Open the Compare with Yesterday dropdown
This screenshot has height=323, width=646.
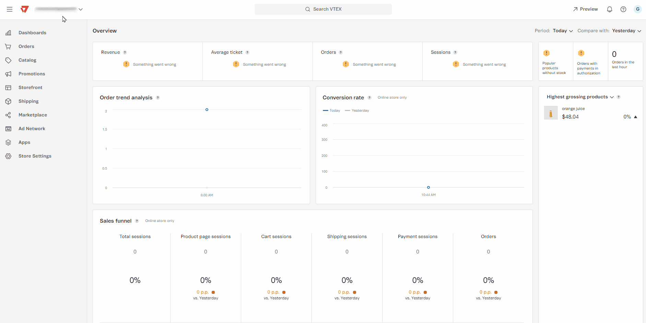(x=626, y=31)
